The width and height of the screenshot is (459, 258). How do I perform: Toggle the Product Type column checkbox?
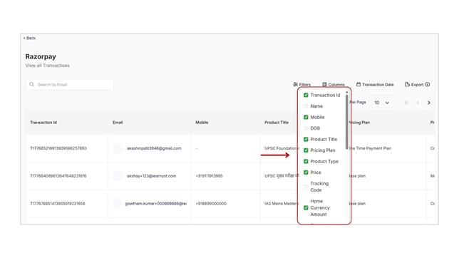tap(306, 161)
